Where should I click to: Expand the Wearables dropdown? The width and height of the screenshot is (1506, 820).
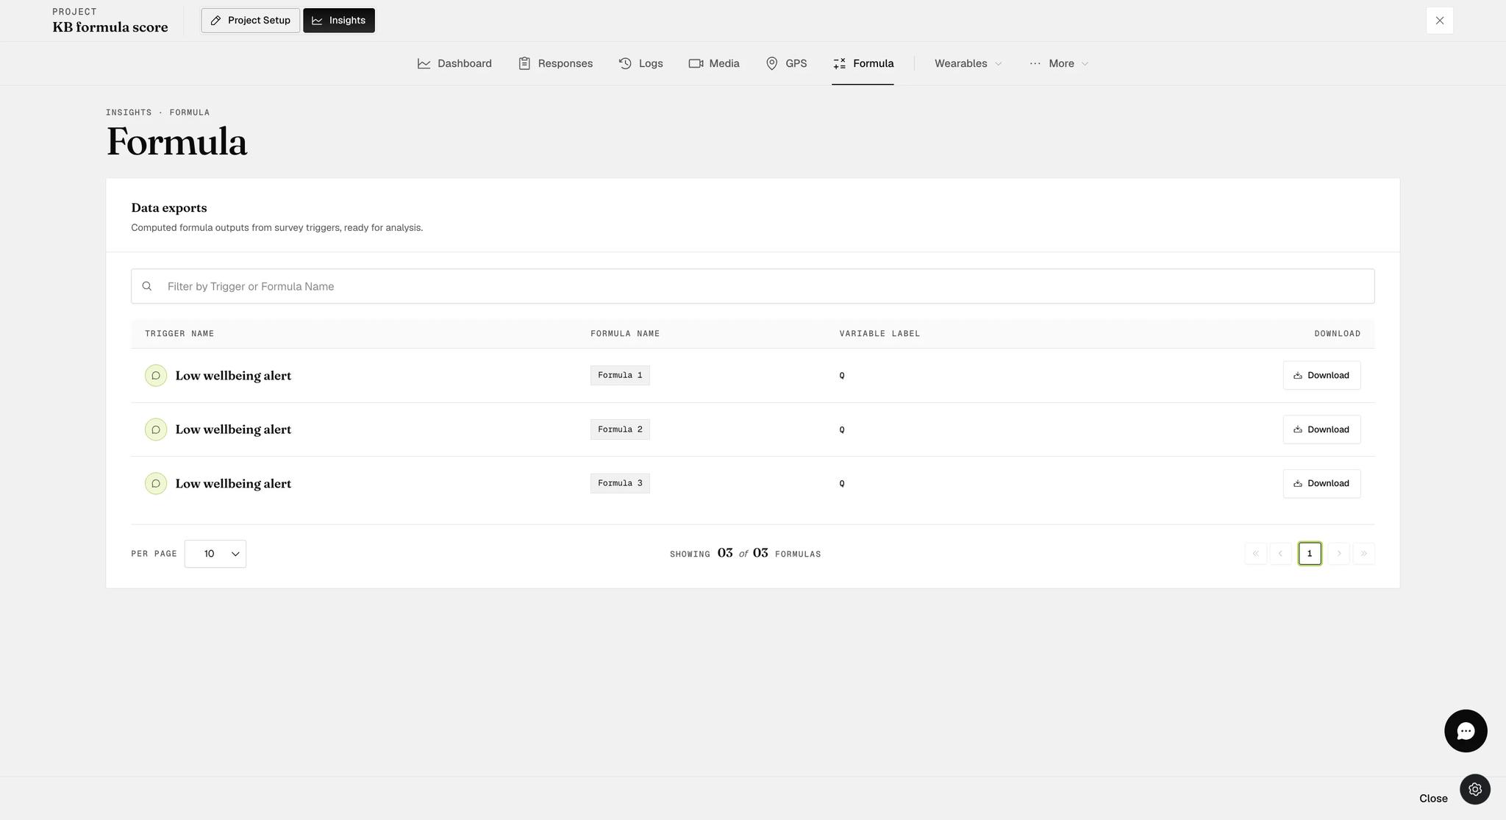(968, 63)
